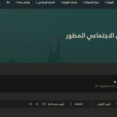117x117 pixels.
Task: Click the printer icon beside الطباعة
Action: coord(71,104)
